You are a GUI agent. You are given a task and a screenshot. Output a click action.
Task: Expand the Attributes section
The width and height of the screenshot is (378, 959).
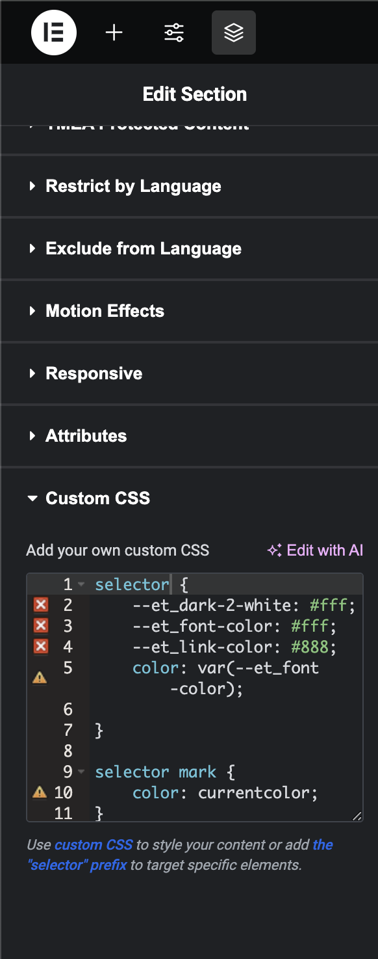pos(189,436)
